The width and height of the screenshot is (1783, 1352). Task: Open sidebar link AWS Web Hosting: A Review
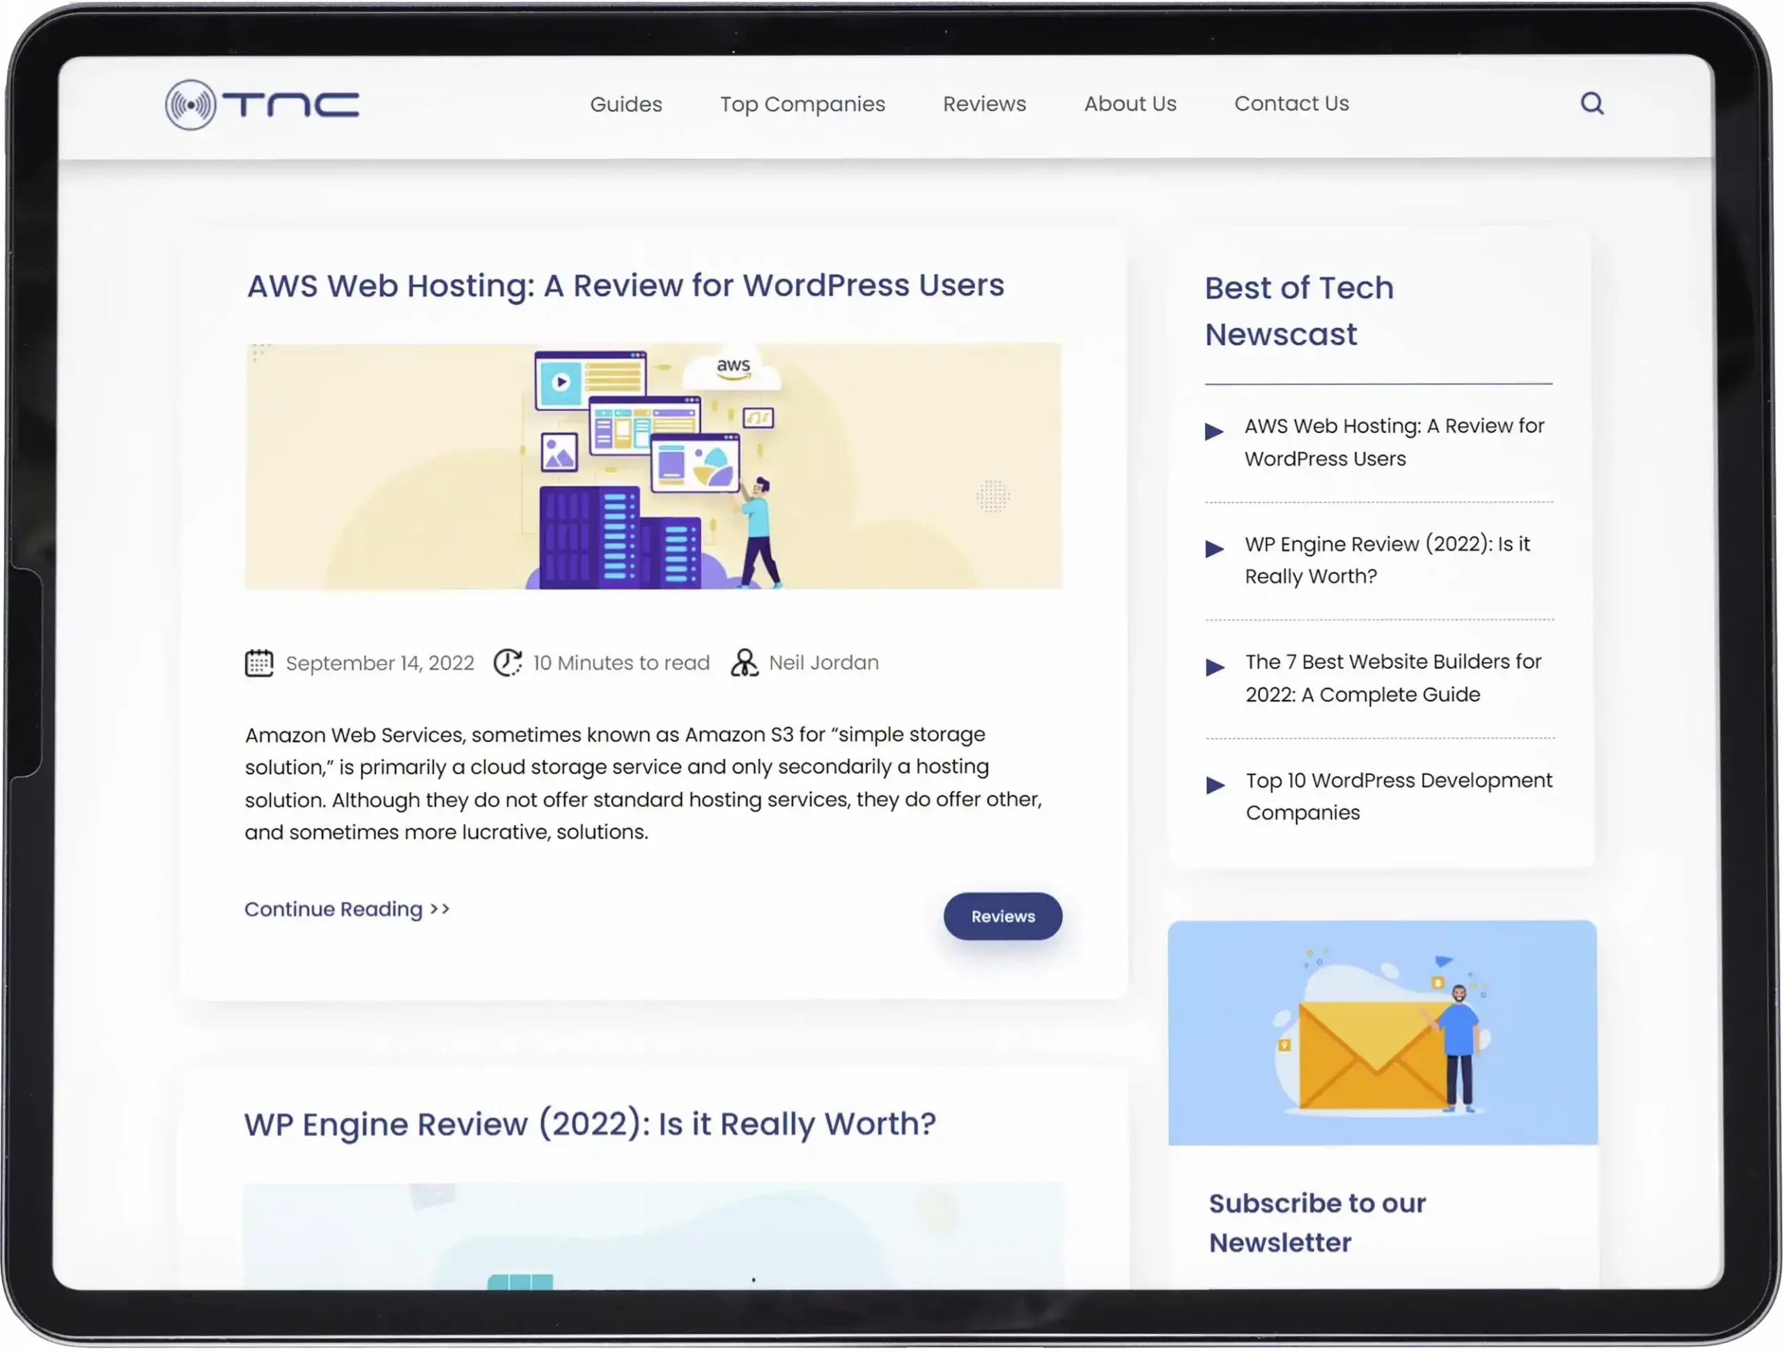point(1394,442)
